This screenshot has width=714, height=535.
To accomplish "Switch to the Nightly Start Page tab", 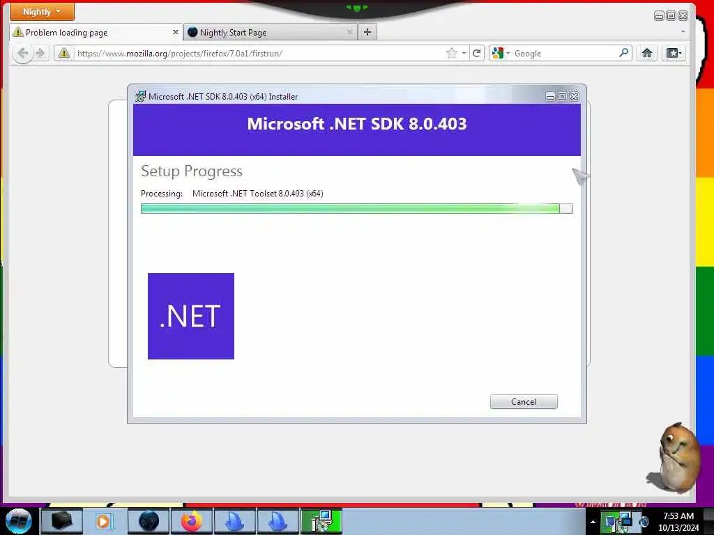I will 270,32.
